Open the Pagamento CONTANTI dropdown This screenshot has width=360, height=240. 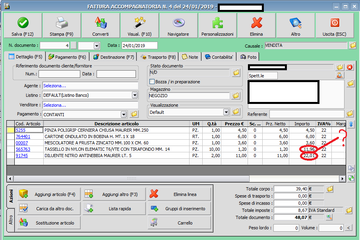click(124, 114)
